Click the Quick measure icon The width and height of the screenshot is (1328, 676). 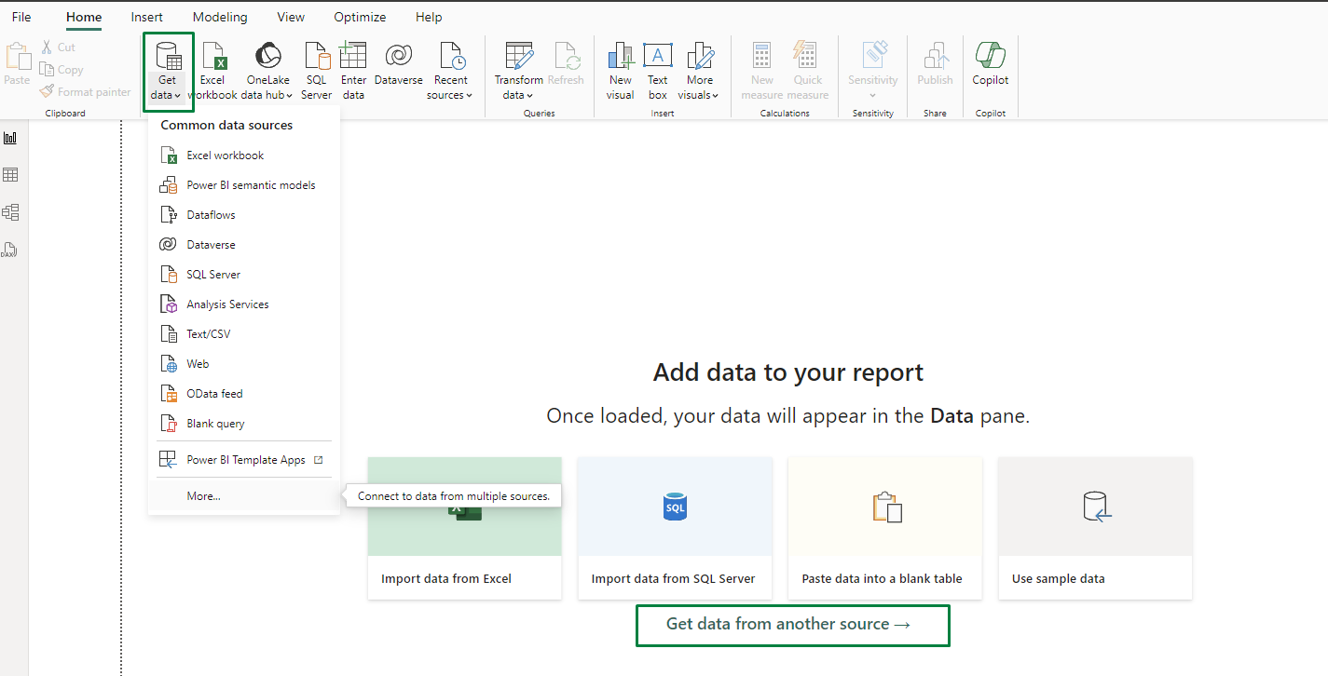pos(808,72)
